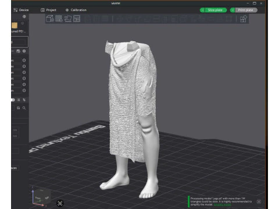This screenshot has width=279, height=209.
Task: Edit the third filament preset icon
Action: click(x=24, y=73)
